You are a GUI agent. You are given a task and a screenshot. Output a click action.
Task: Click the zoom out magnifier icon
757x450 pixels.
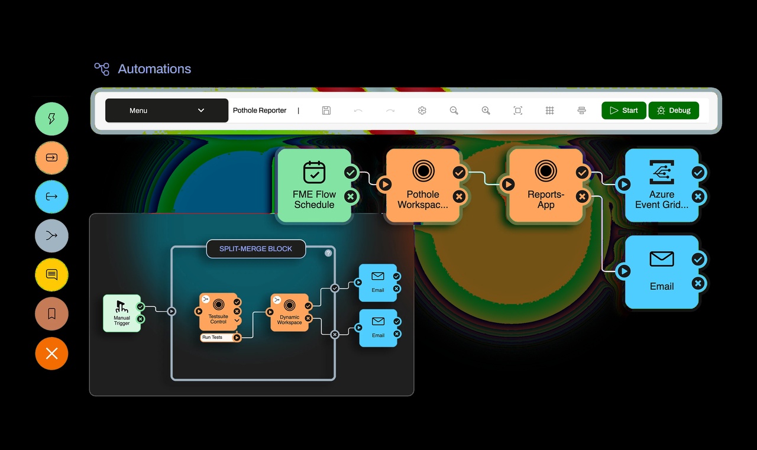[454, 111]
